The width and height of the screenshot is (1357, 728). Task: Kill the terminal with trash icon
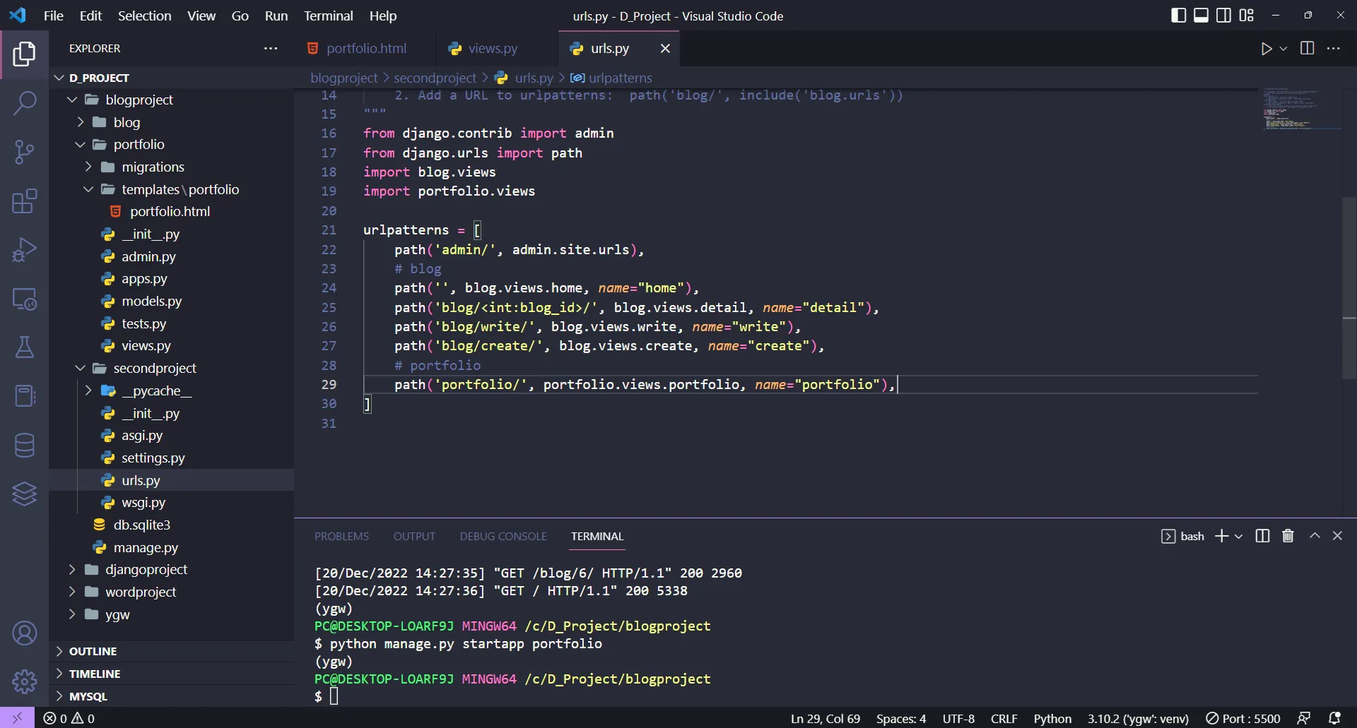(1288, 536)
